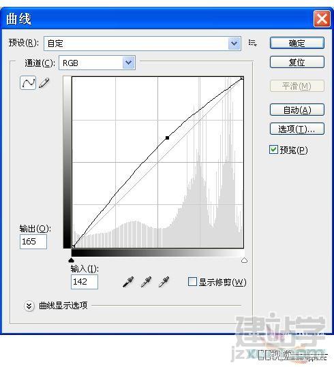Pick the black point eyedropper

[128, 282]
